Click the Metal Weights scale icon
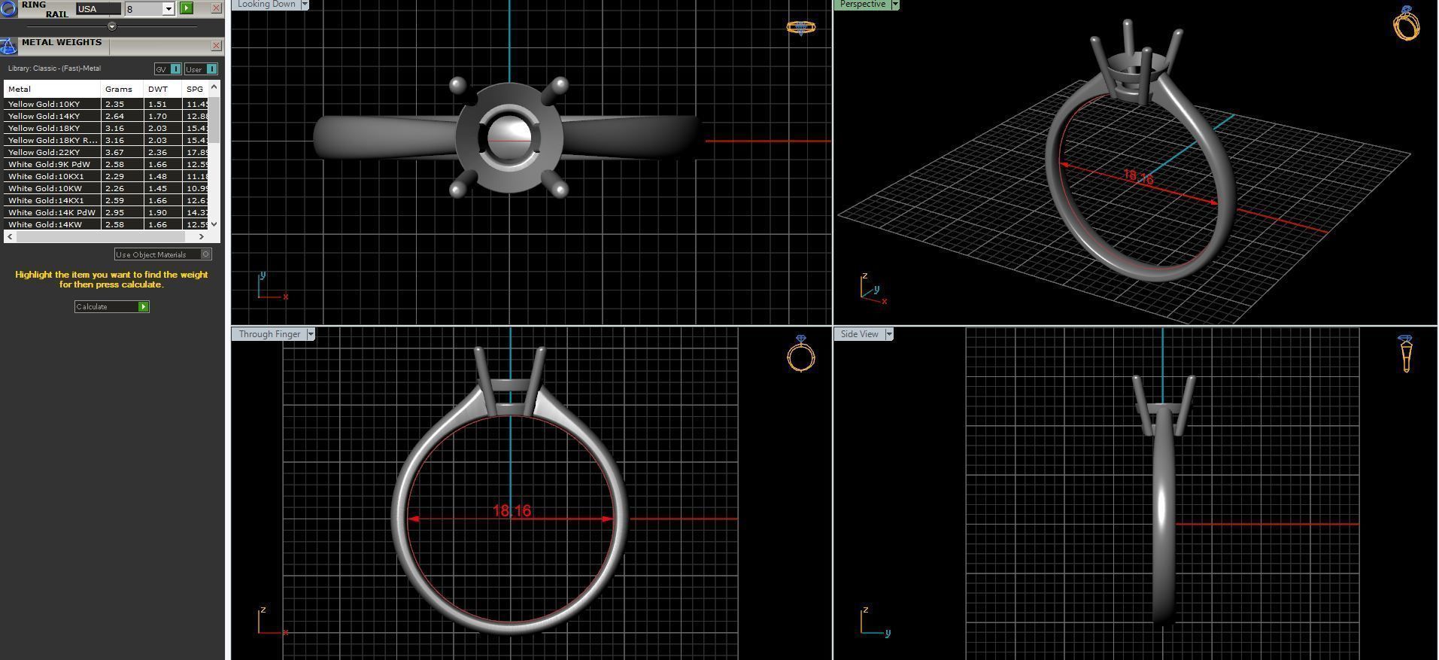 click(x=8, y=46)
